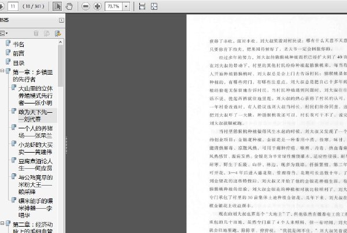Open bookmark 一个人的养猪场——张荣兰
This screenshot has width=347, height=233.
[36, 132]
